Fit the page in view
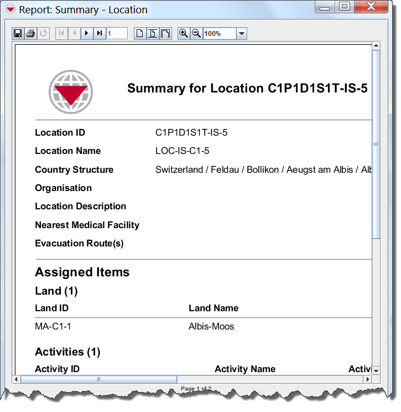This screenshot has height=412, width=401. (x=153, y=34)
